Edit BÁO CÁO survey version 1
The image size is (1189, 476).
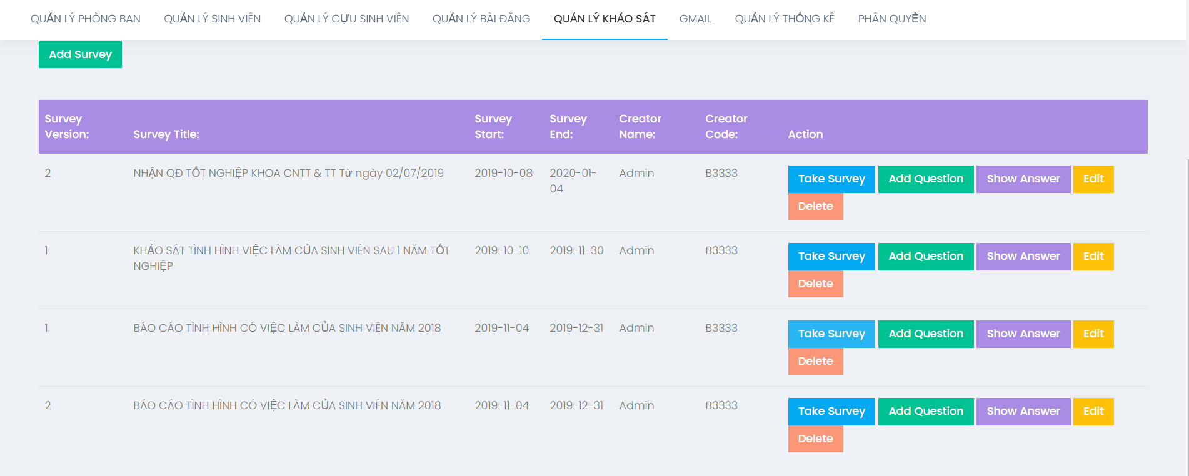1093,334
